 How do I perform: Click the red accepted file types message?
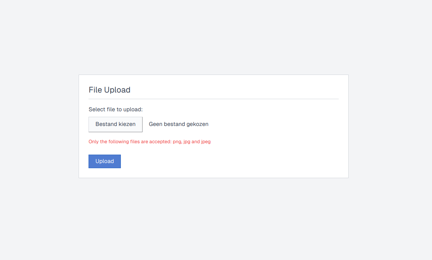point(150,142)
